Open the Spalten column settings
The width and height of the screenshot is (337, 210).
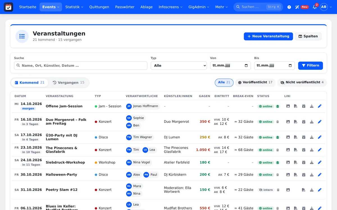(308, 36)
